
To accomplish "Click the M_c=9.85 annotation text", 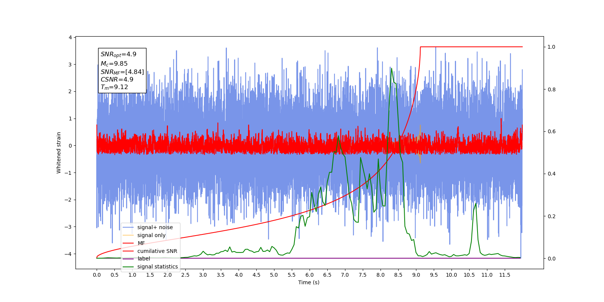I will tap(114, 63).
